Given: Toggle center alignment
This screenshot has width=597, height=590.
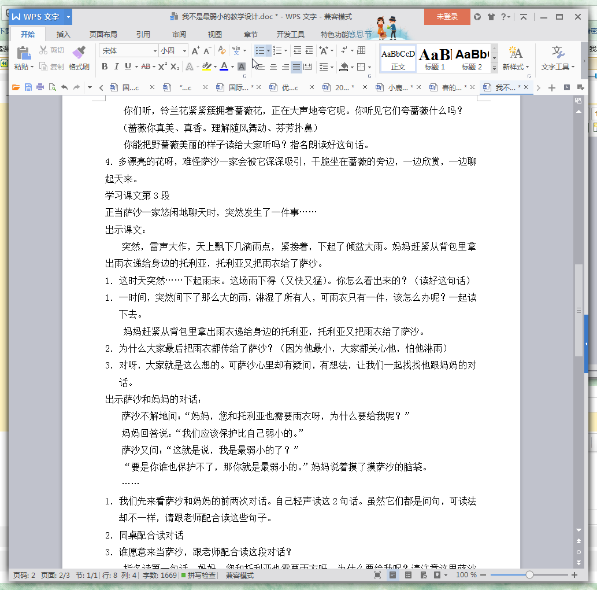Looking at the screenshot, I should (273, 67).
